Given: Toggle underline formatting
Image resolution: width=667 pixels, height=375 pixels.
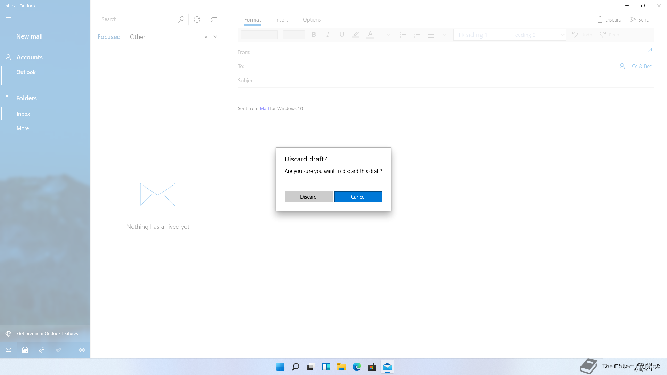Looking at the screenshot, I should pyautogui.click(x=342, y=35).
